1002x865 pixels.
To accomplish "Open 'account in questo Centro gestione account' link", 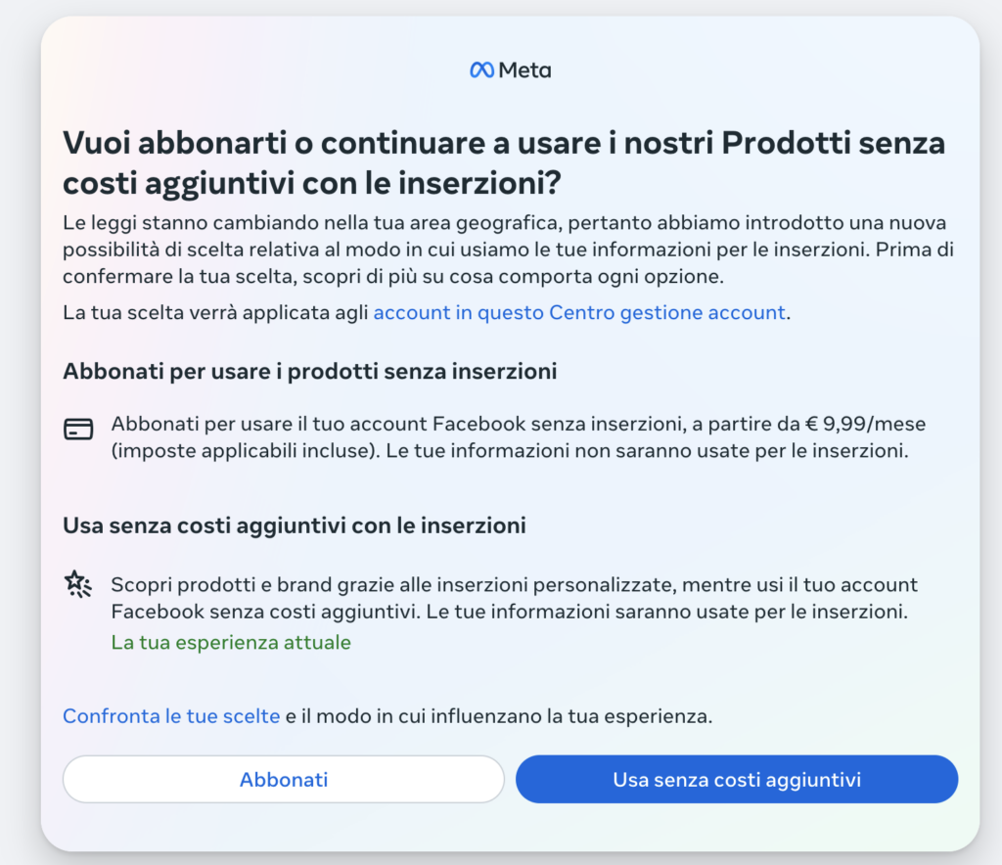I will click(x=579, y=311).
